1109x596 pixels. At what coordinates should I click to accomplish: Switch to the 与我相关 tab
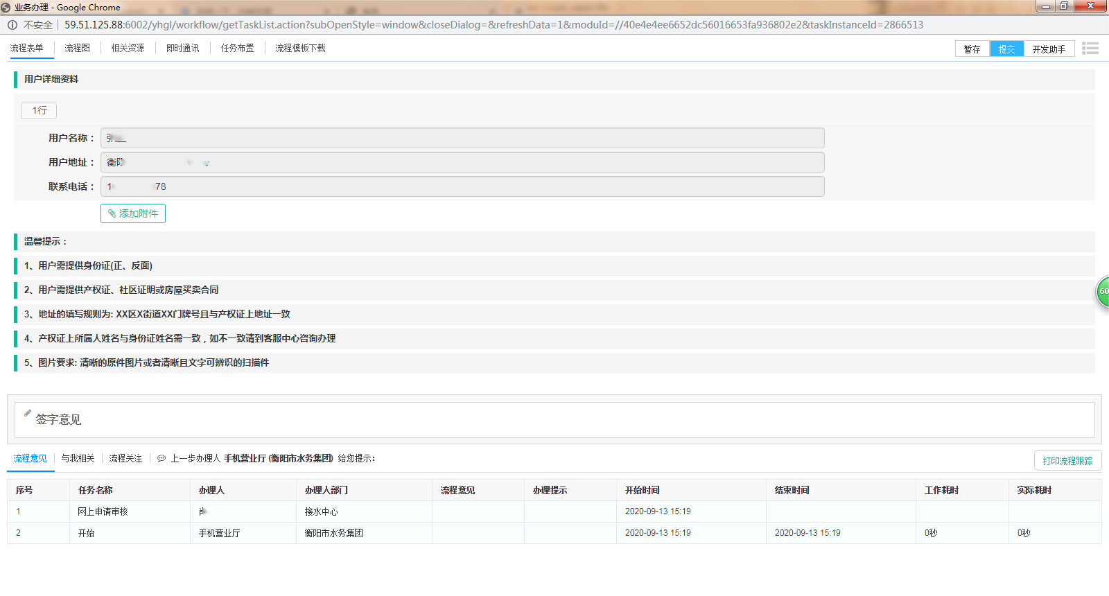78,458
